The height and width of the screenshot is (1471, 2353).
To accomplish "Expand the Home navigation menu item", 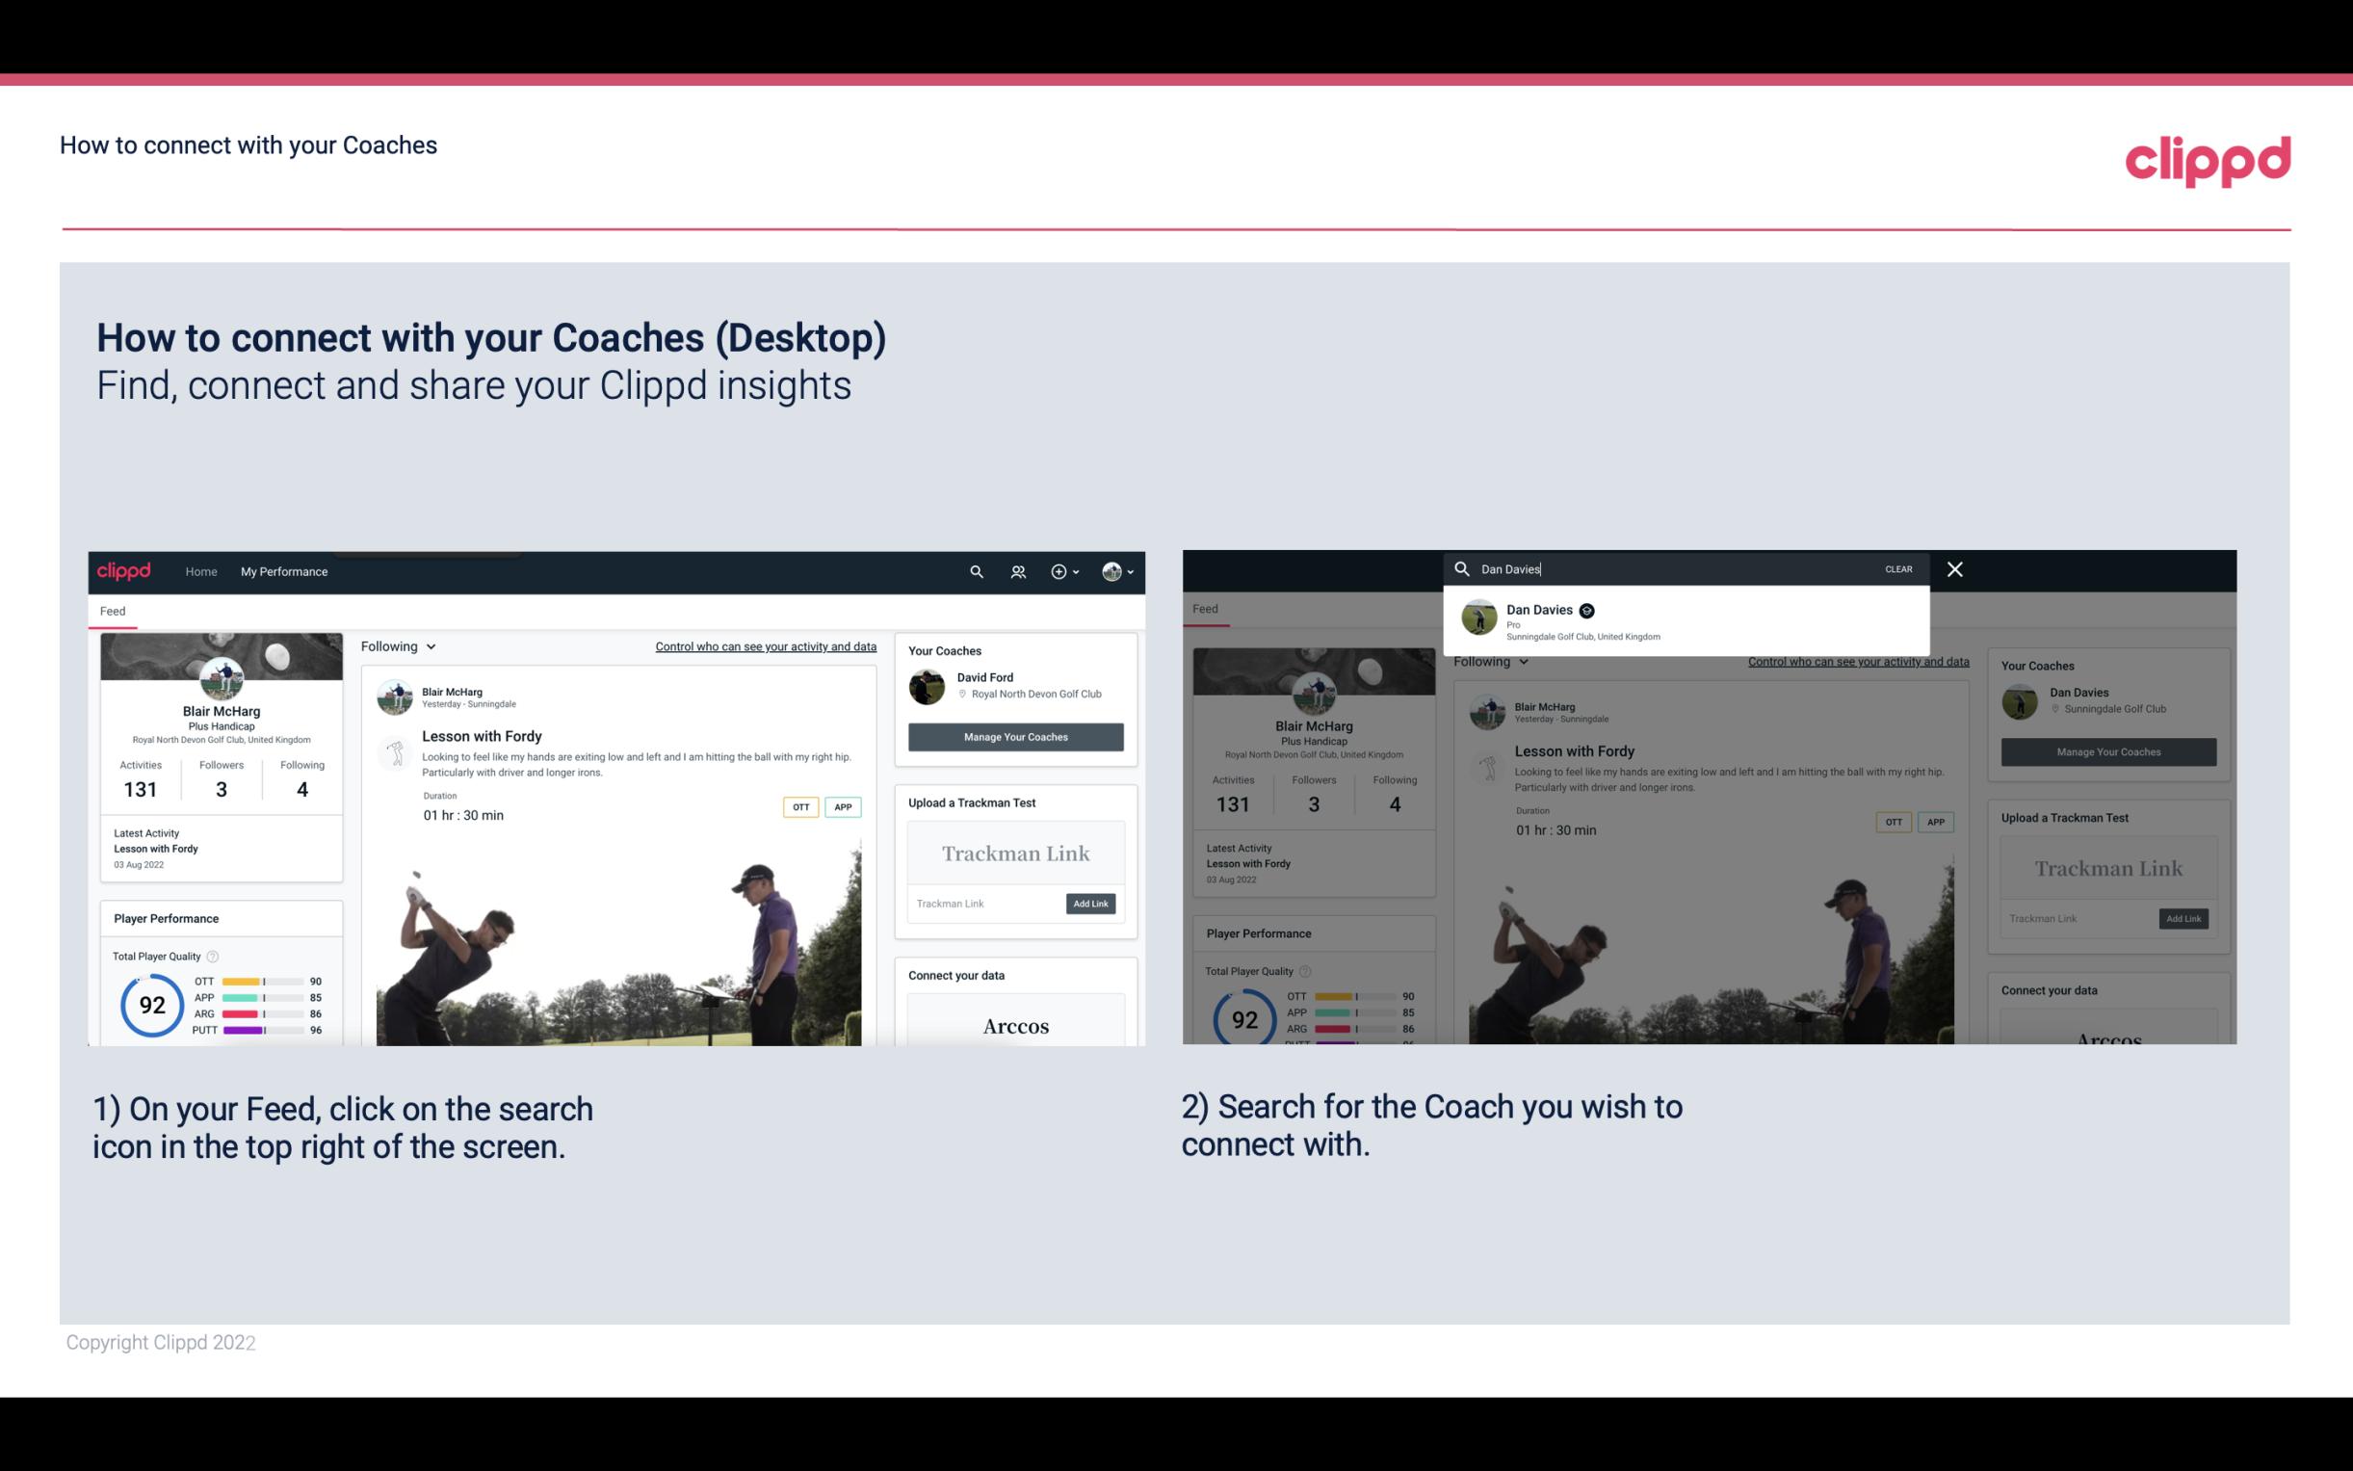I will pos(203,571).
